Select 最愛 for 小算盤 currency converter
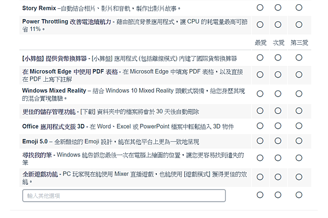The height and width of the screenshot is (218, 328). (x=260, y=58)
